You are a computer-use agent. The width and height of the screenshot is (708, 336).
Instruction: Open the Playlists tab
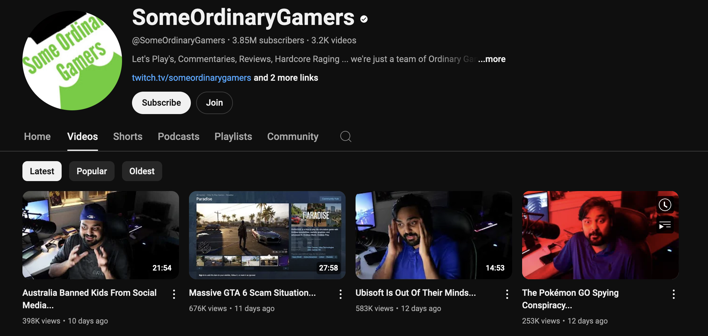click(233, 137)
